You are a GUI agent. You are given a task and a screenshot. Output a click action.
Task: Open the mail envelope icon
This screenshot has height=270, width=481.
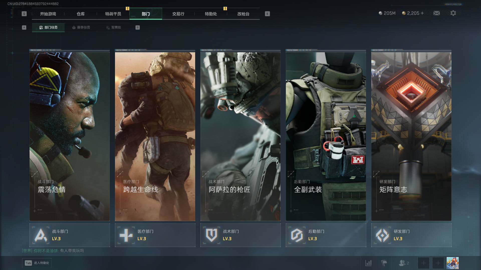pyautogui.click(x=436, y=13)
